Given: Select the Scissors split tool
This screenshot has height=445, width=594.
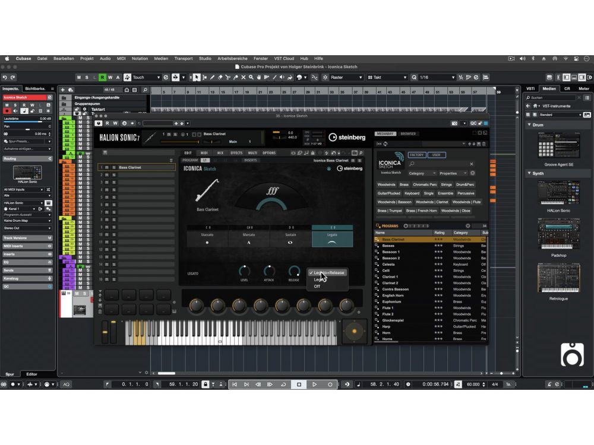Looking at the screenshot, I should [228, 77].
